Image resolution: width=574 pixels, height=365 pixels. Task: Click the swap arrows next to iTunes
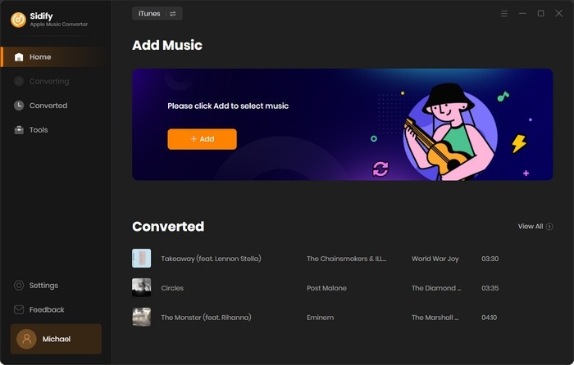[173, 14]
